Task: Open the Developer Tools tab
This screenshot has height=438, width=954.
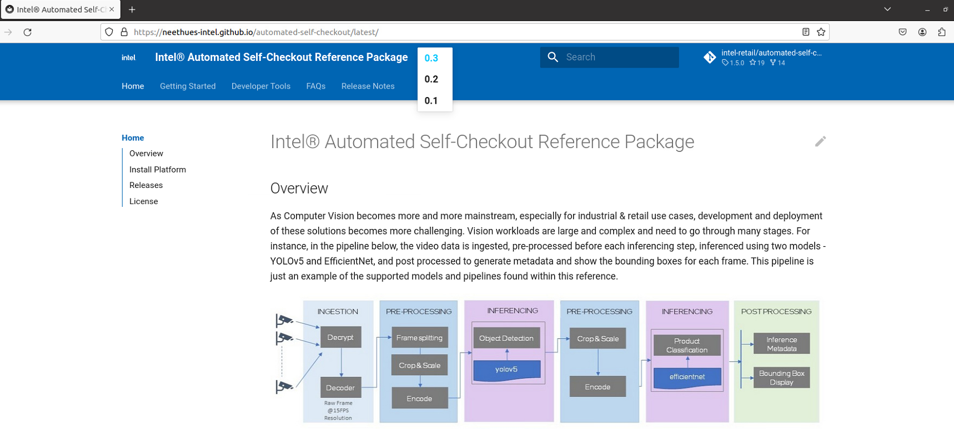Action: point(261,86)
